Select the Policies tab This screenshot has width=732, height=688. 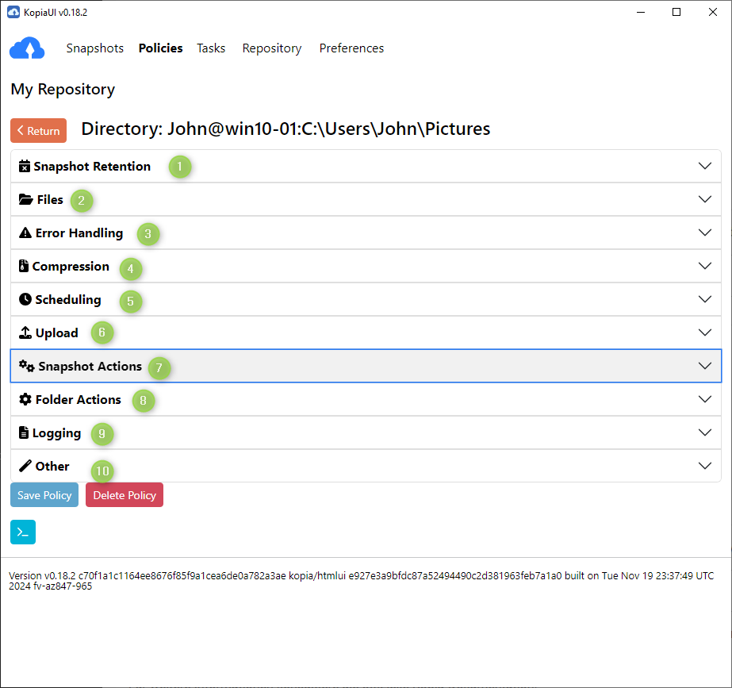click(x=160, y=48)
